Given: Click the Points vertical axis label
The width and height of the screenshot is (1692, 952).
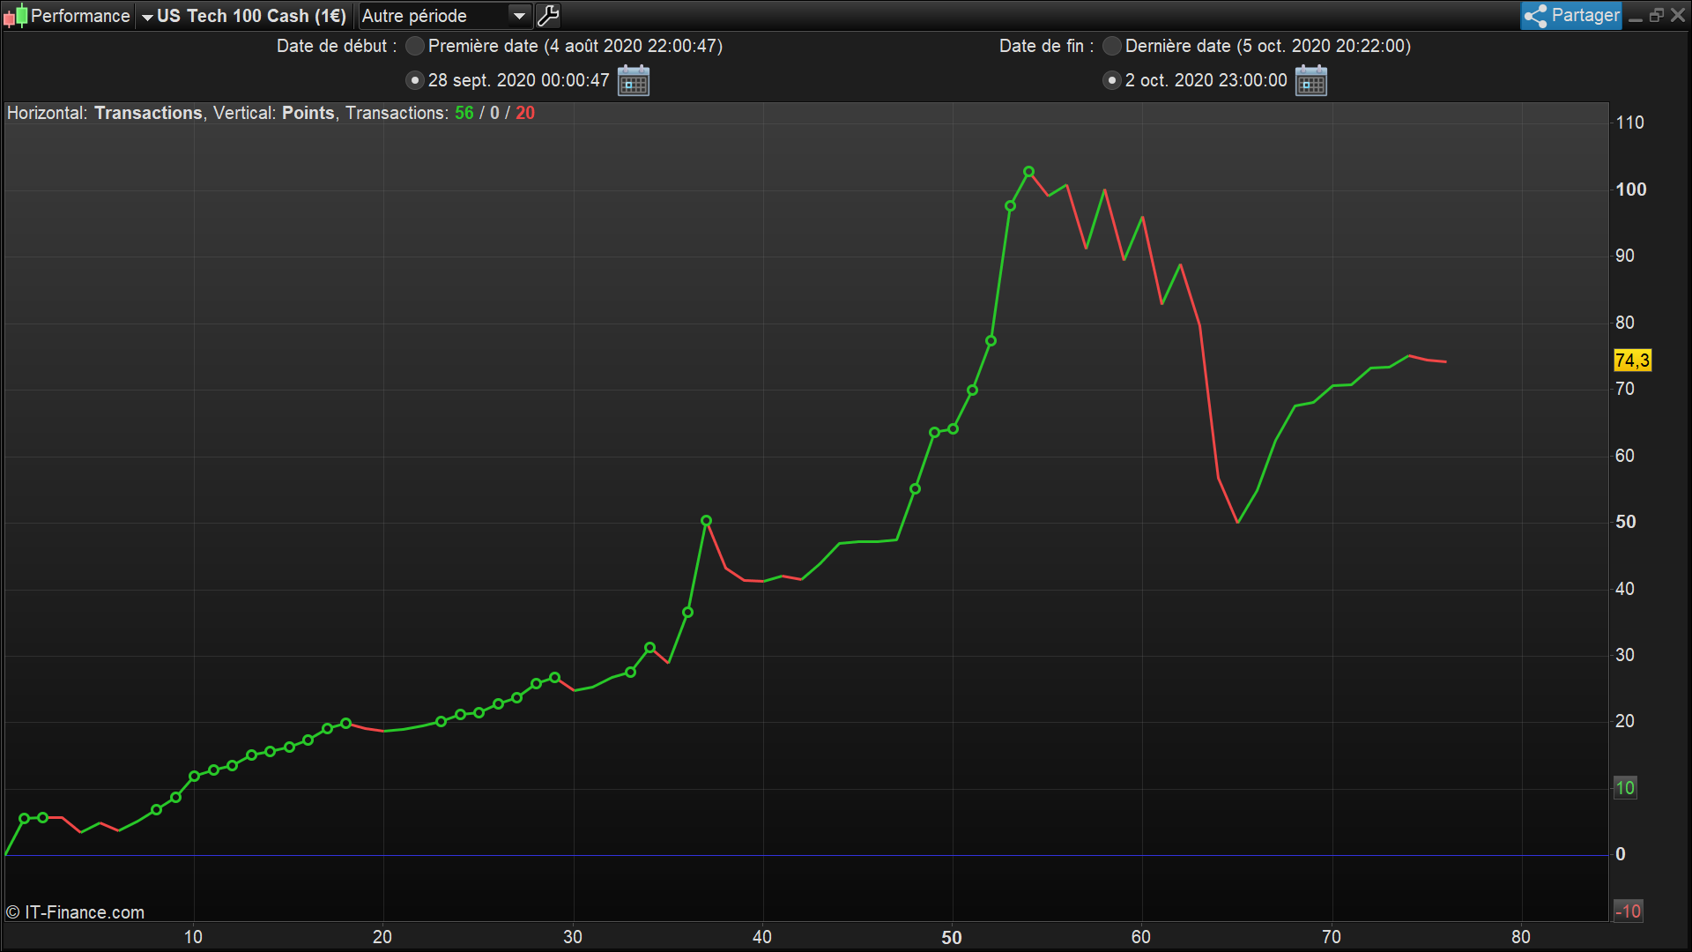Looking at the screenshot, I should pos(308,113).
